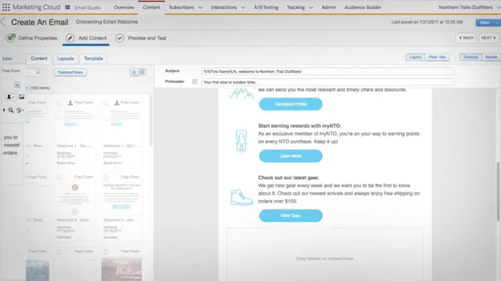Click the 'Check out our latest gear.' heading
Screen dimensions: 501x281
pos(289,178)
